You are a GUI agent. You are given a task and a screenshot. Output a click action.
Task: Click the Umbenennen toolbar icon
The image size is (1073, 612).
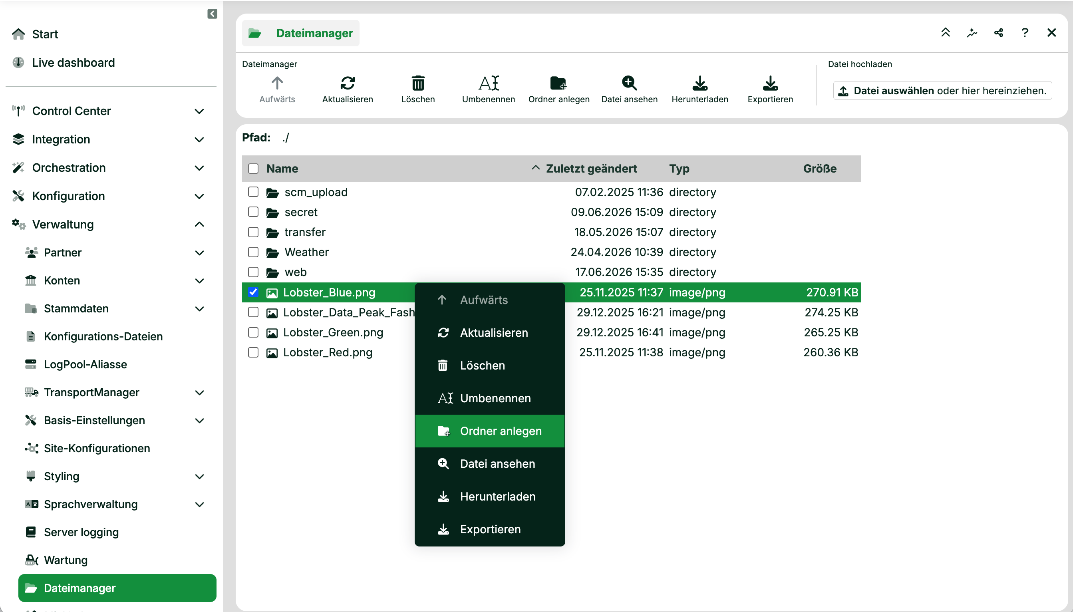coord(489,83)
